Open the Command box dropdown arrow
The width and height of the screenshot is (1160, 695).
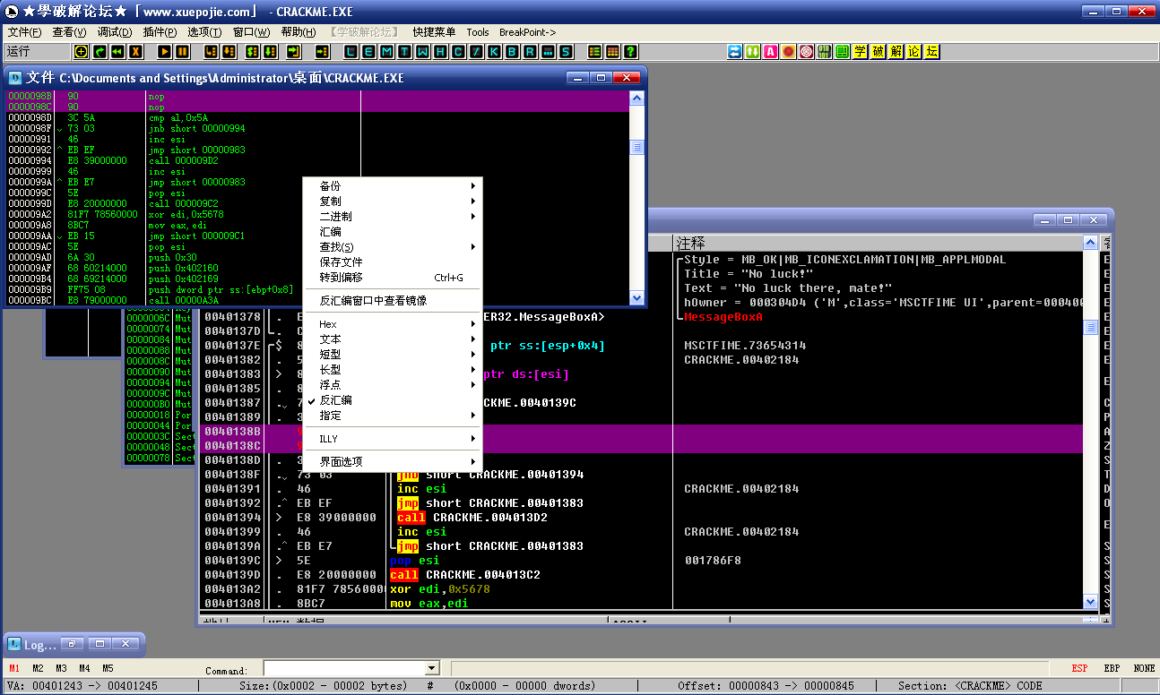431,668
